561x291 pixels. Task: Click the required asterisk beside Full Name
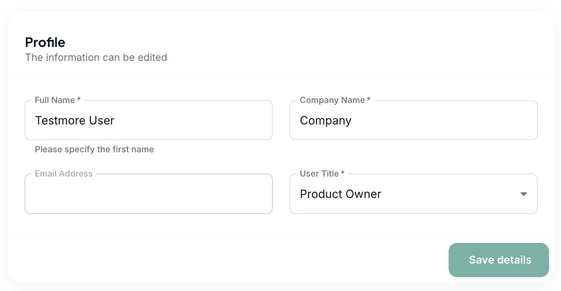coord(79,100)
